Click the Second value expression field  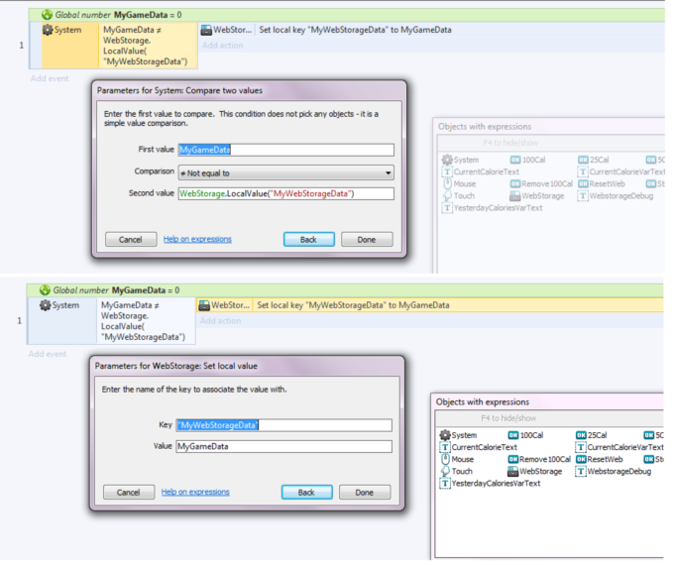point(285,193)
